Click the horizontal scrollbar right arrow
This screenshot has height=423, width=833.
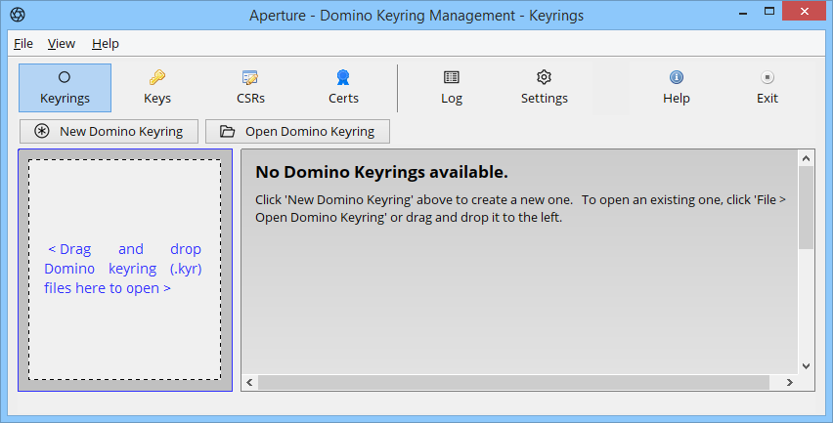[x=789, y=382]
